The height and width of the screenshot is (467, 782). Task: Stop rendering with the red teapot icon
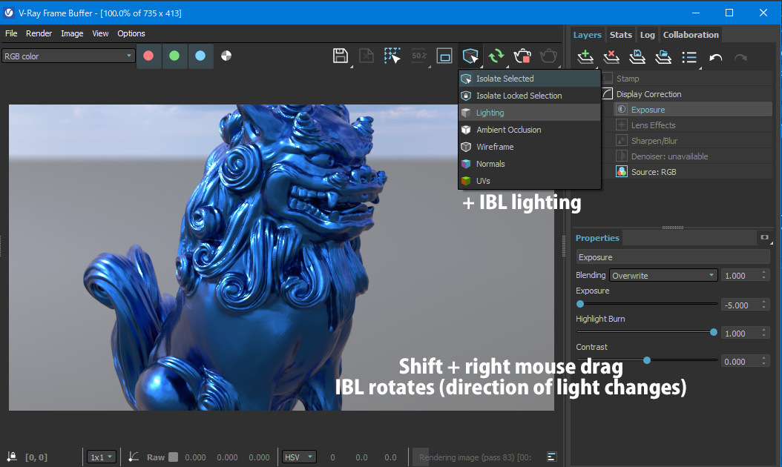pyautogui.click(x=522, y=56)
